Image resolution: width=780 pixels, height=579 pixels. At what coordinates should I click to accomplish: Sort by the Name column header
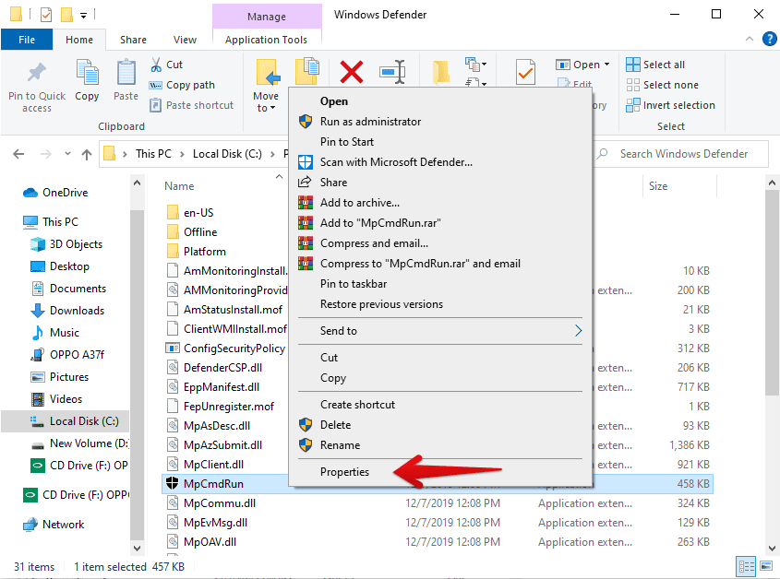(x=179, y=186)
